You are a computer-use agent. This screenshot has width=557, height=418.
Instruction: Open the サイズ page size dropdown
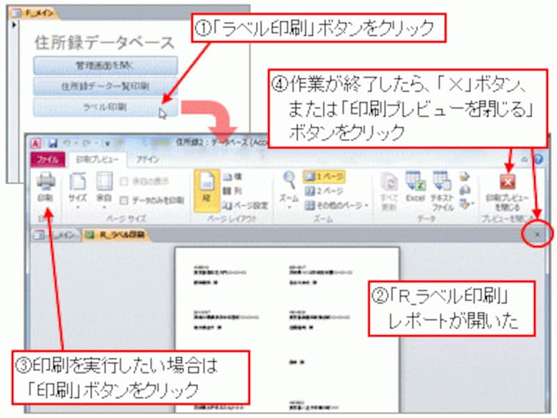tap(78, 190)
